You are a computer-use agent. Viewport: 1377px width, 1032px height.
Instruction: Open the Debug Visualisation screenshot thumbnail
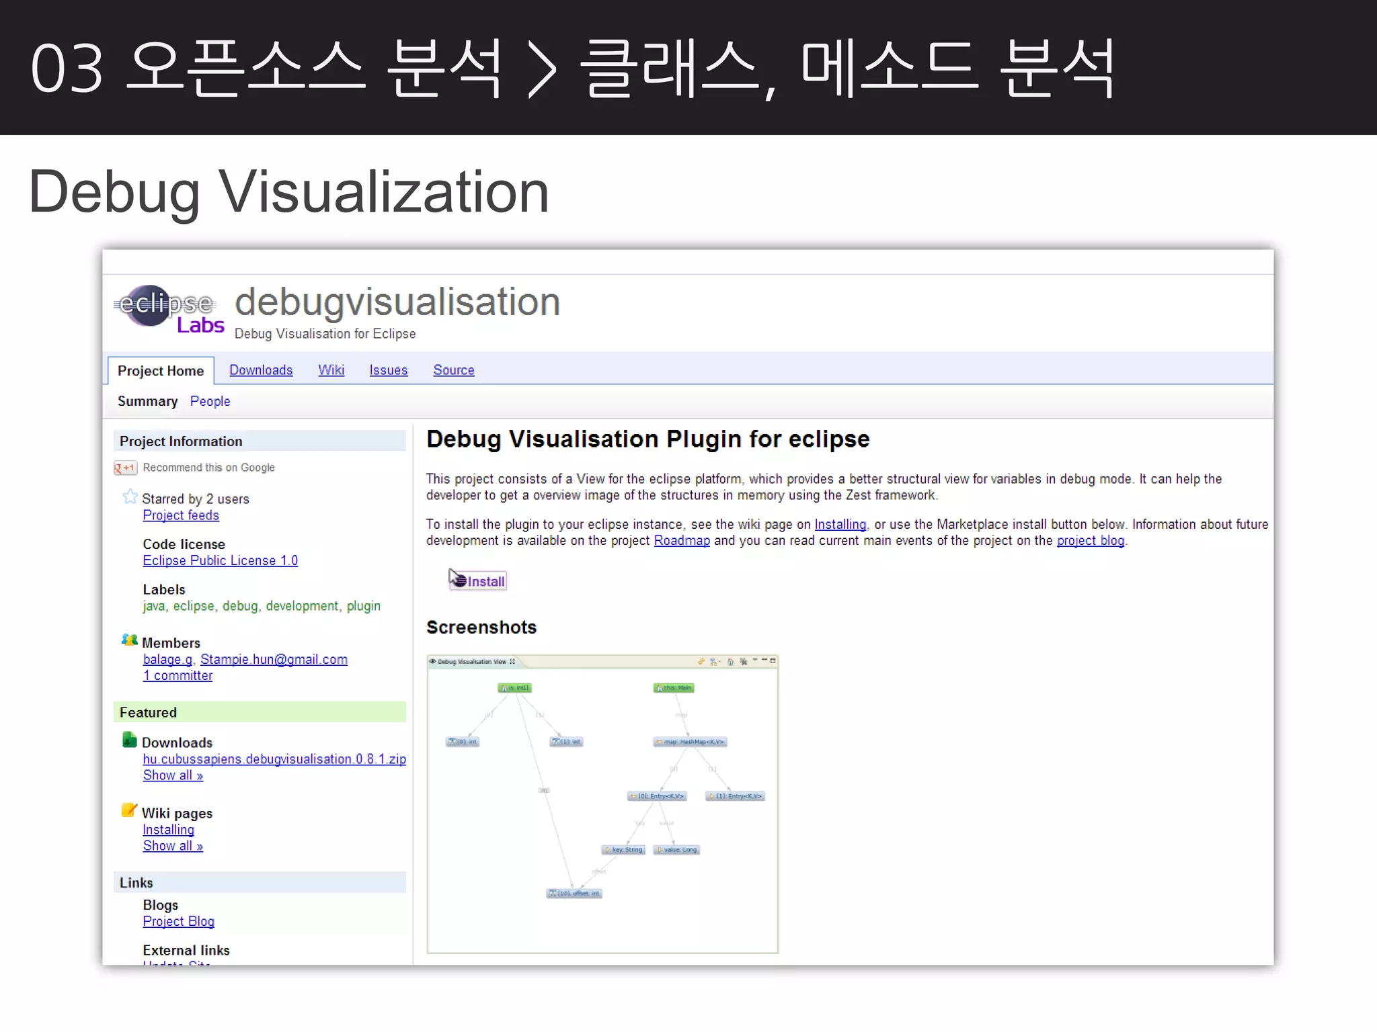602,804
